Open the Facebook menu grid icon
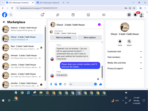148x111 pixels. coord(129,15)
